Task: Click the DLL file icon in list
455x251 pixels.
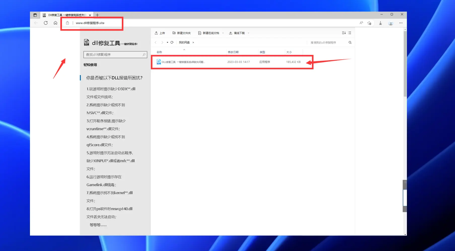Action: click(159, 62)
